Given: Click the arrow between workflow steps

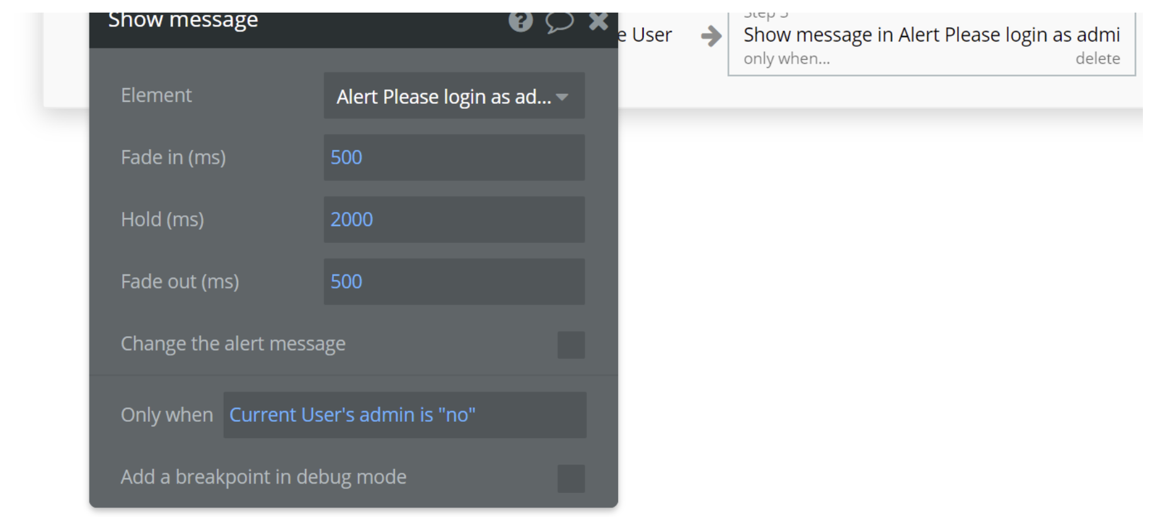Looking at the screenshot, I should 711,36.
